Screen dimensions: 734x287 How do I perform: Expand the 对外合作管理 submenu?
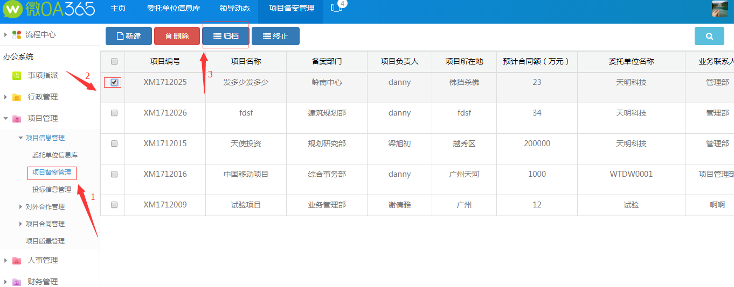[20, 206]
